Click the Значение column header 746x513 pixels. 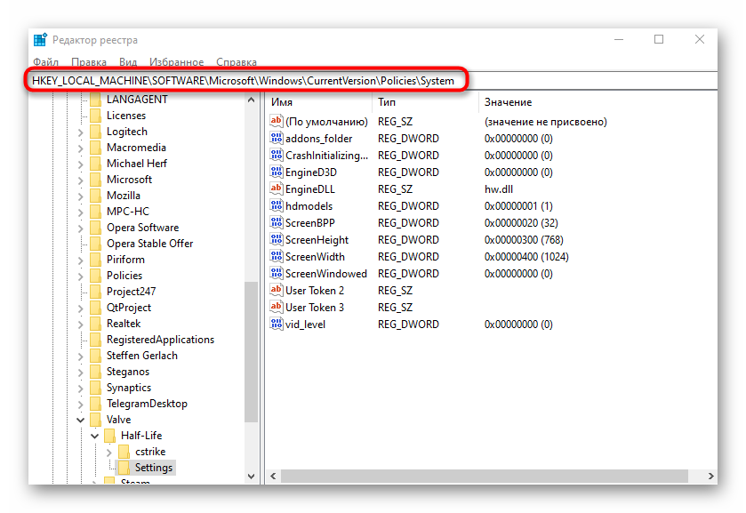pyautogui.click(x=509, y=103)
